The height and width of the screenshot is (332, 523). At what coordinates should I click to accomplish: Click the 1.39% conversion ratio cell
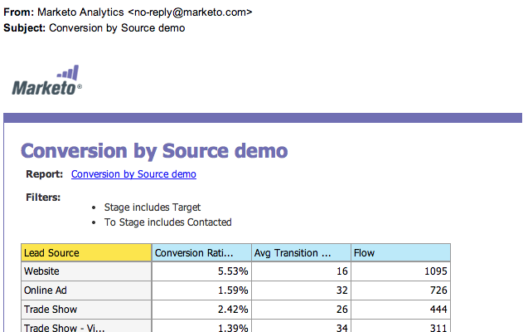[x=201, y=326]
